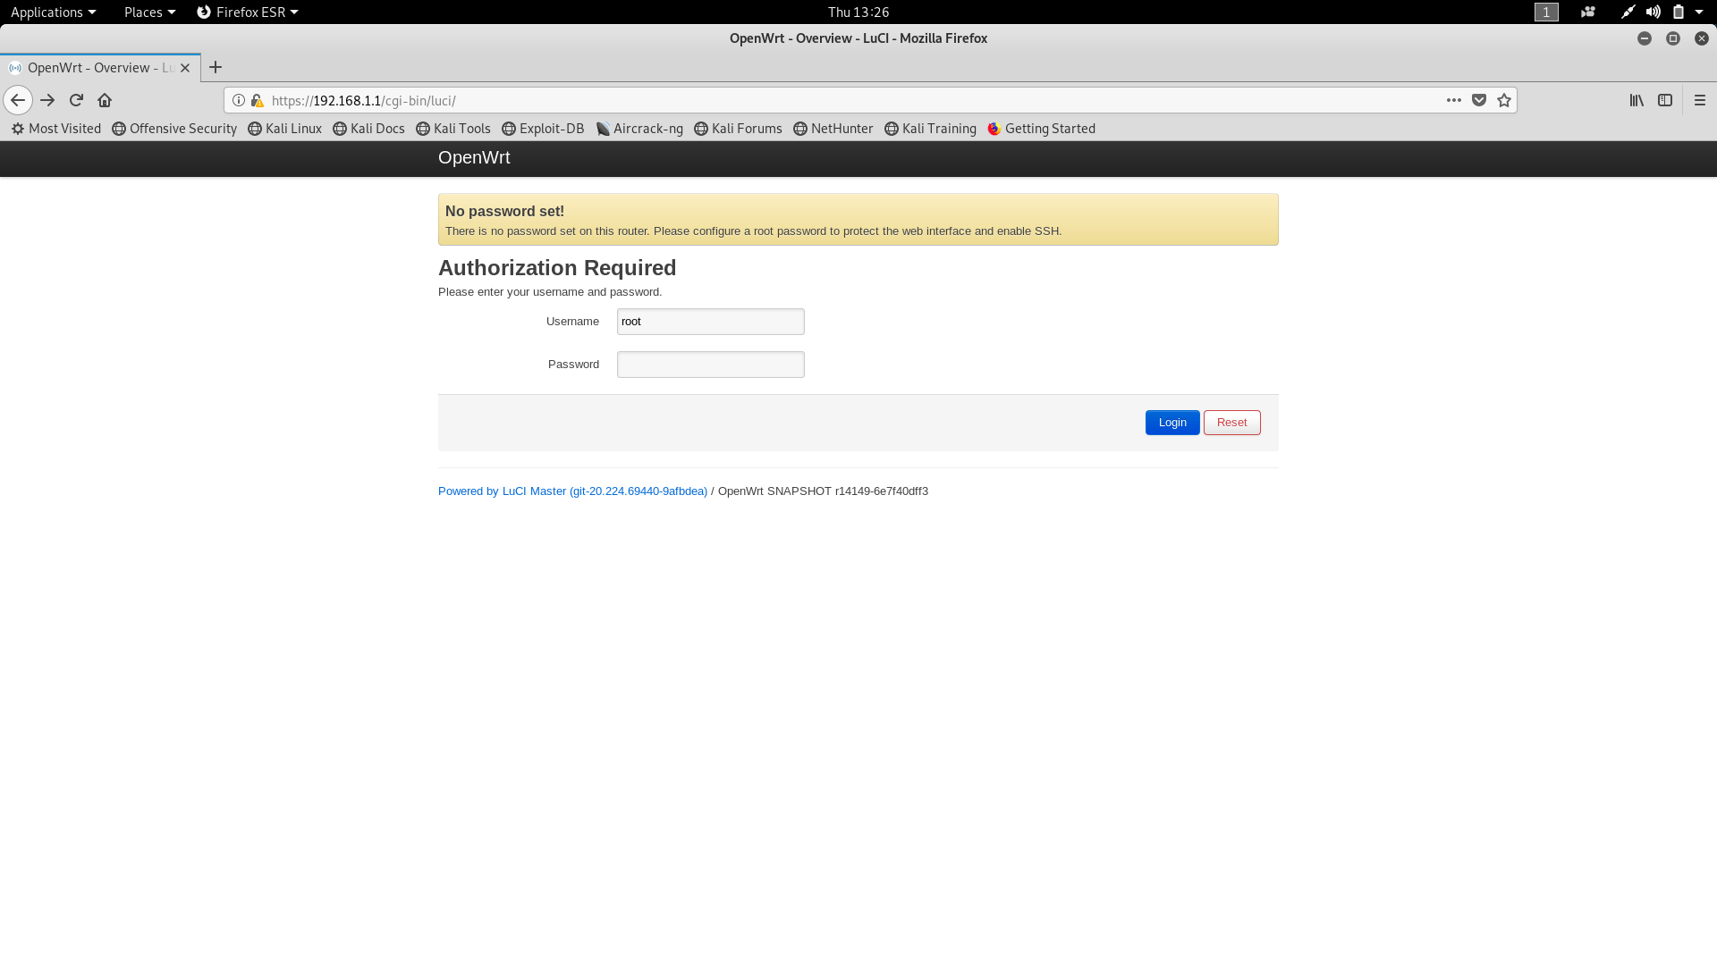
Task: Open page actions three-dots menu
Action: (x=1454, y=100)
